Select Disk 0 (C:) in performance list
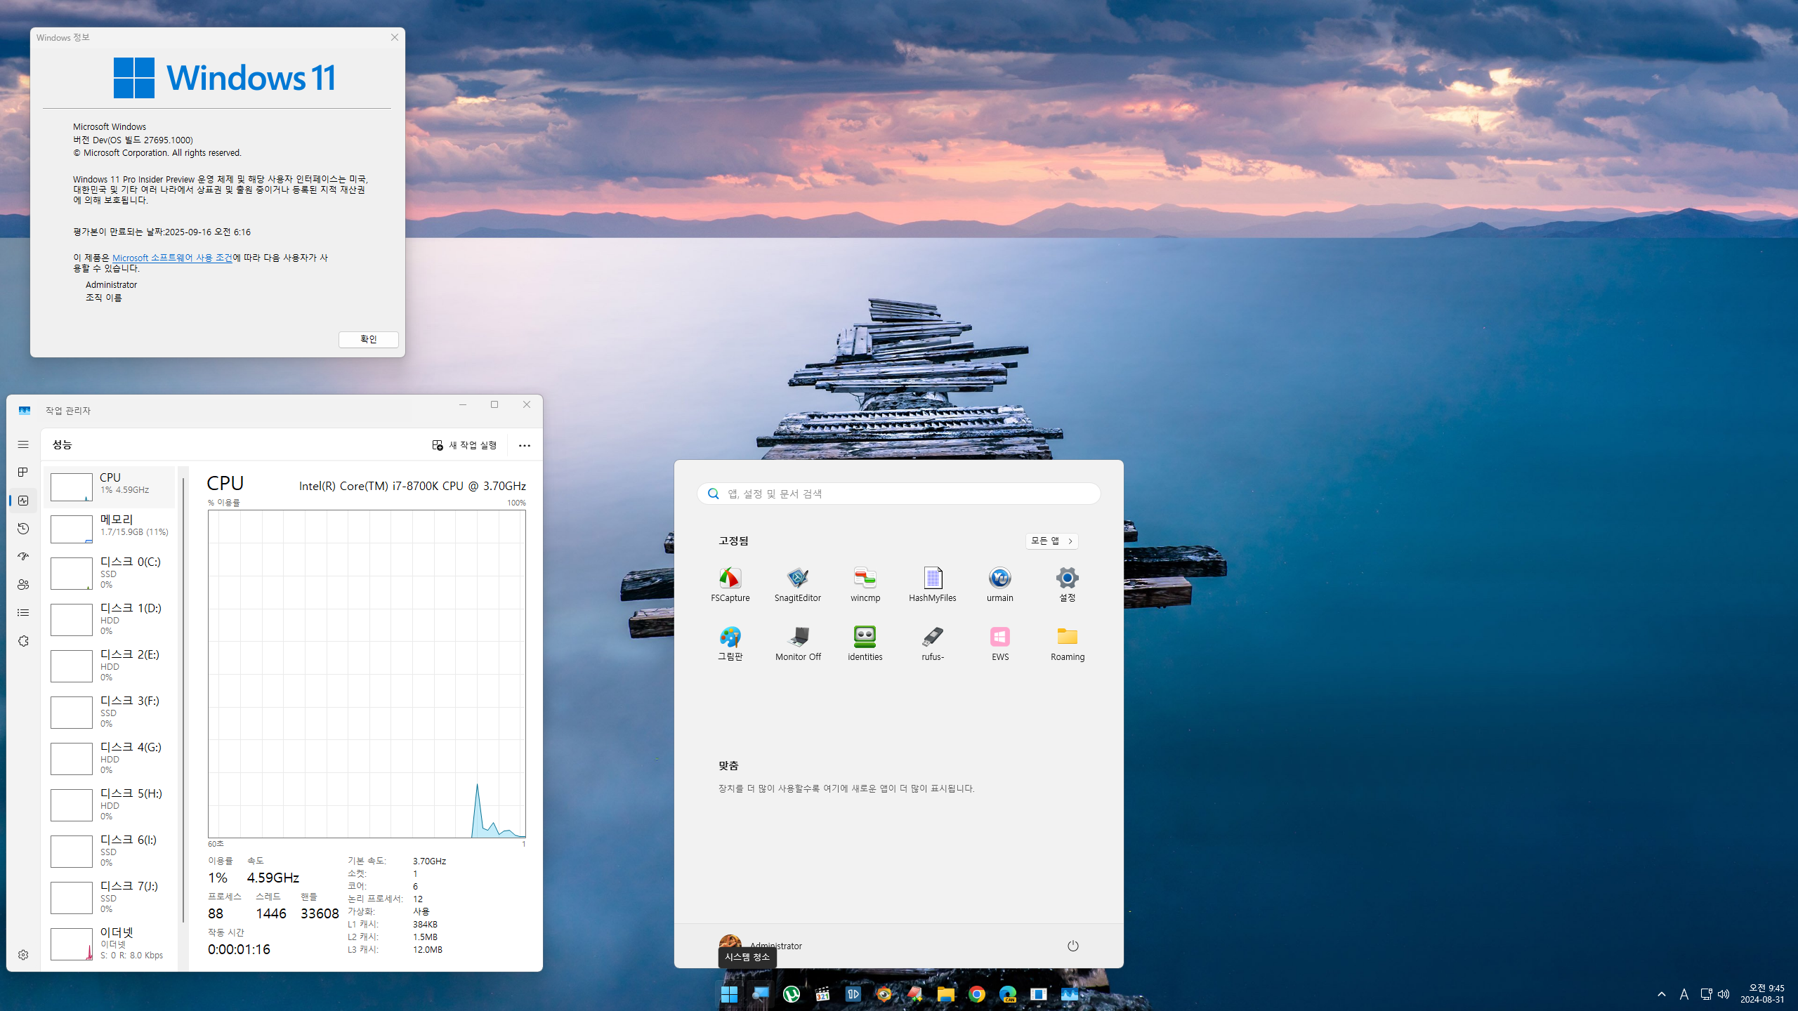1798x1011 pixels. click(x=110, y=572)
